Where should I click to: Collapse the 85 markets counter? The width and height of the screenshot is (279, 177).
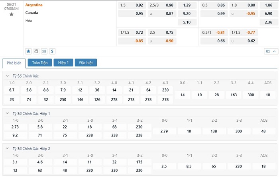point(270,51)
